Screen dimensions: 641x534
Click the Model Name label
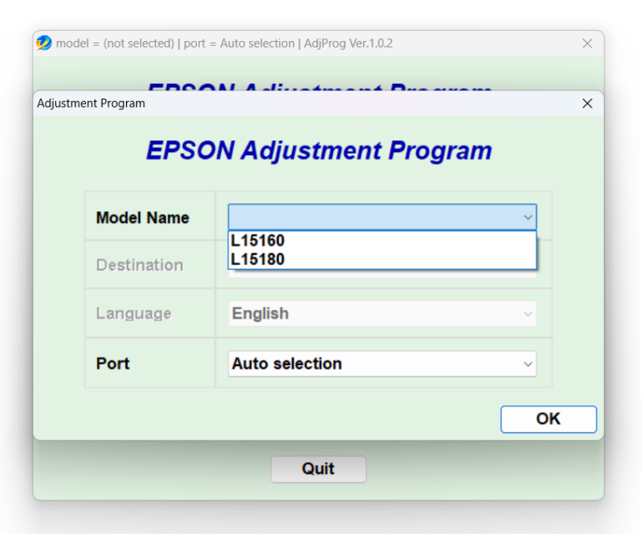pos(142,217)
